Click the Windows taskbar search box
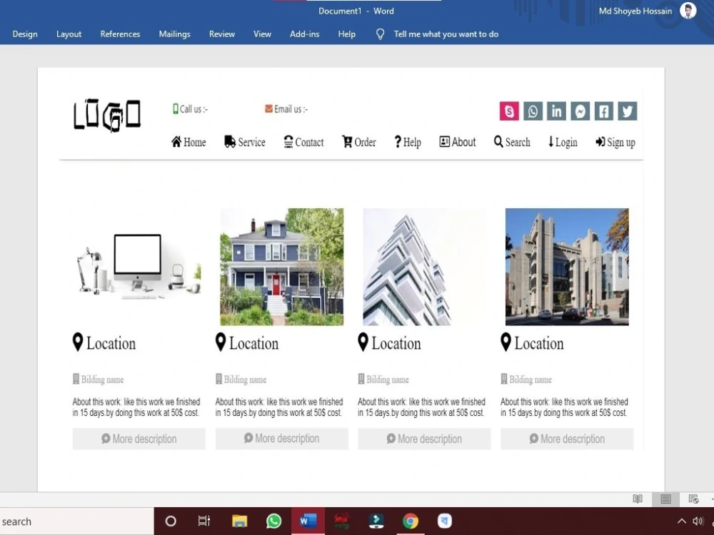 pos(77,521)
